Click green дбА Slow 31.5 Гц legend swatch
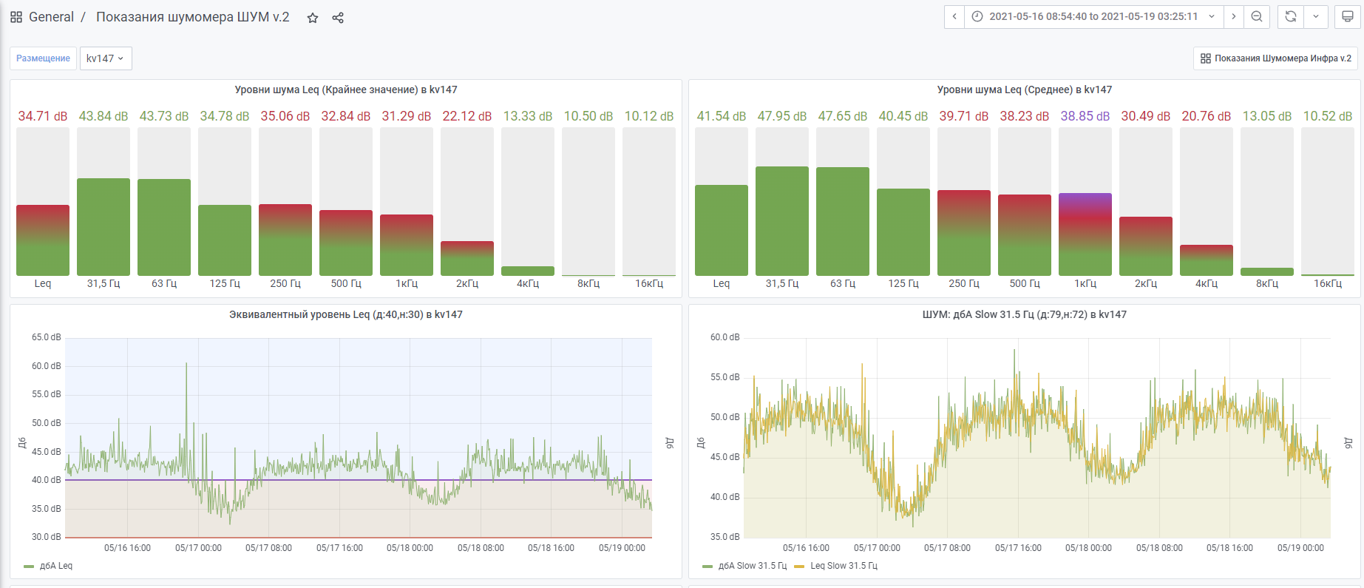 [708, 567]
